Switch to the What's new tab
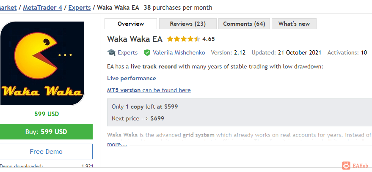The image size is (372, 172). click(x=294, y=24)
